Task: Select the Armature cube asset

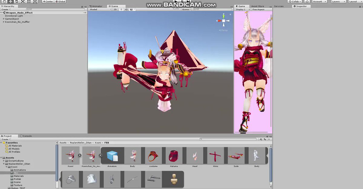Action: tap(112, 156)
